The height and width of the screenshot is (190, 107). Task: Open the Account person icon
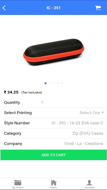click(89, 183)
